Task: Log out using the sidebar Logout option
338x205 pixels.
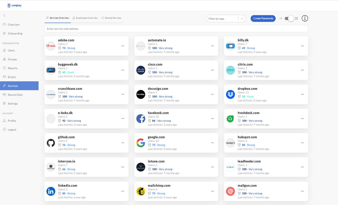Action: (x=12, y=129)
